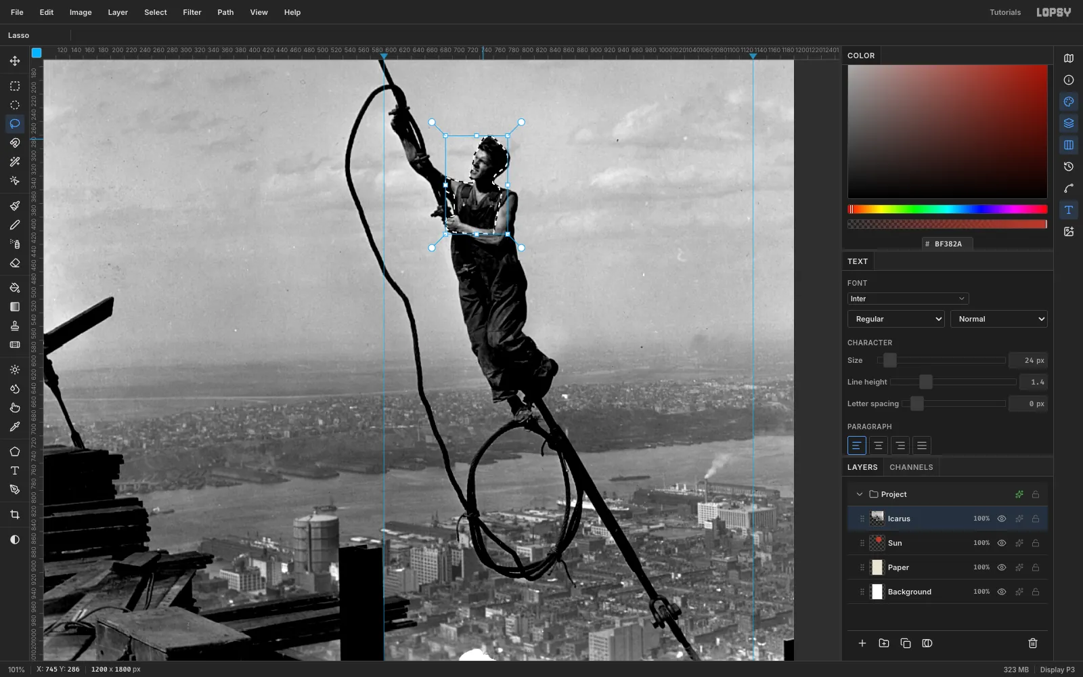This screenshot has width=1083, height=677.
Task: Open the File menu
Action: coord(17,12)
